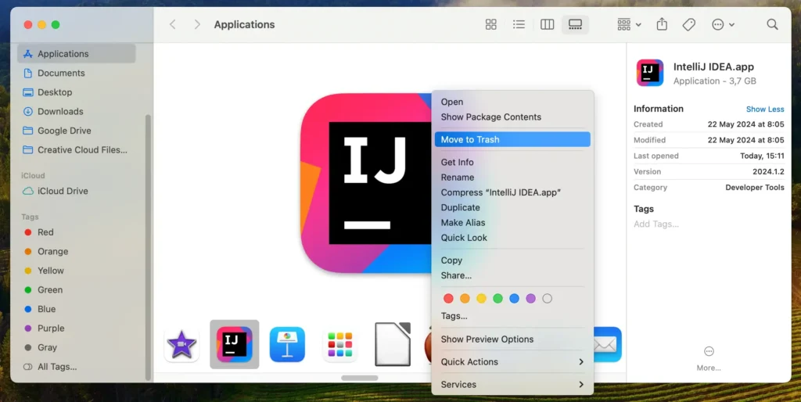Filter by Red tag in sidebar

click(77, 232)
